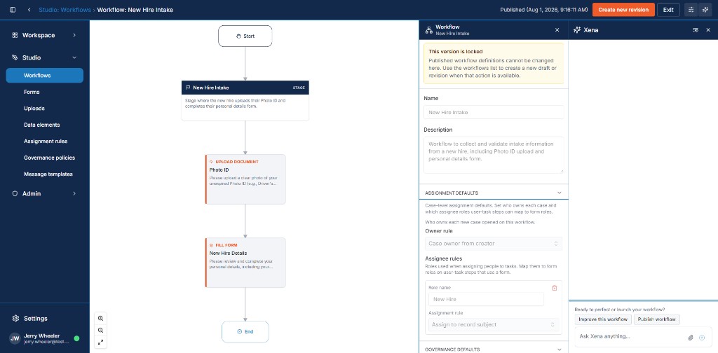Open Forms in the sidebar

[44, 92]
